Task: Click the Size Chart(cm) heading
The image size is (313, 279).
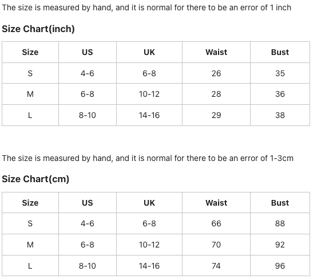Action: pyautogui.click(x=35, y=179)
